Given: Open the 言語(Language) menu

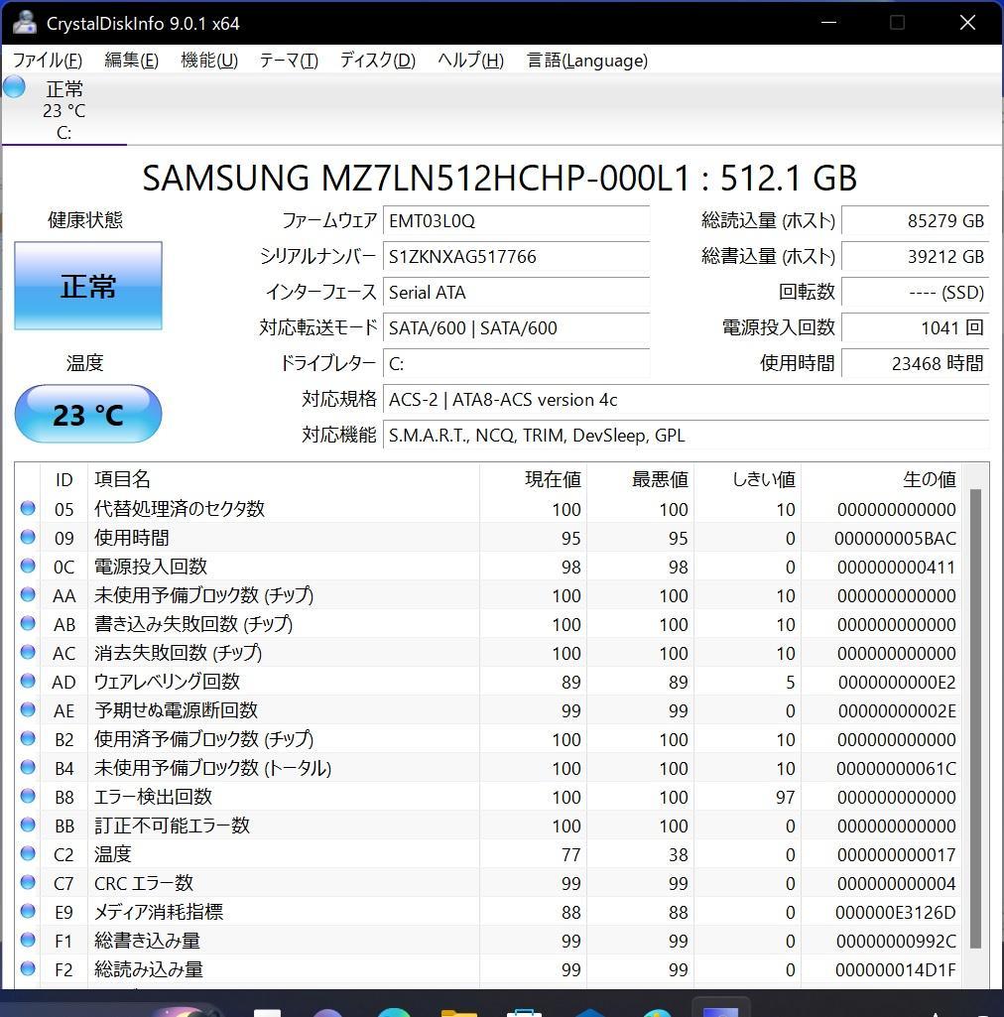Looking at the screenshot, I should 587,61.
